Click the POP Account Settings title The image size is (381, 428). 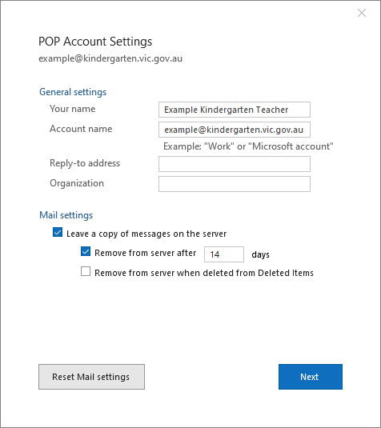click(95, 42)
